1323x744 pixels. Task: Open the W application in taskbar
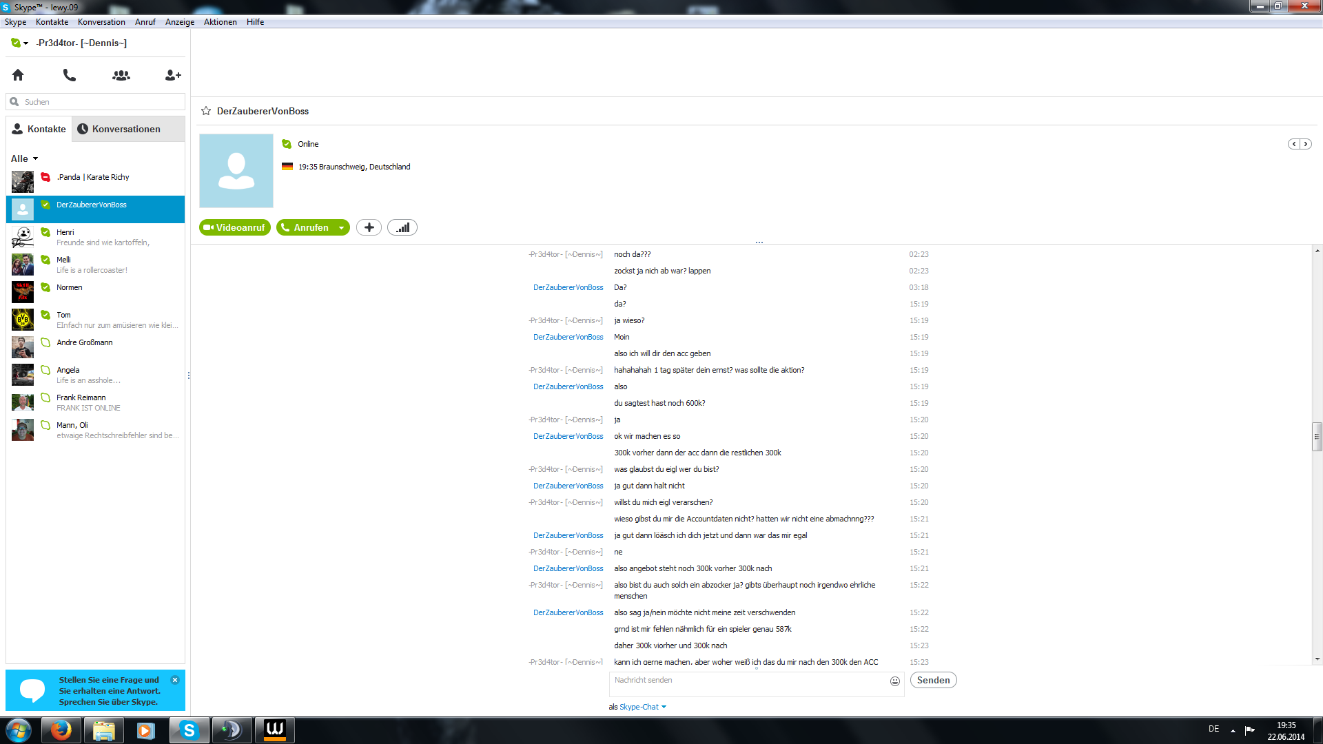275,730
